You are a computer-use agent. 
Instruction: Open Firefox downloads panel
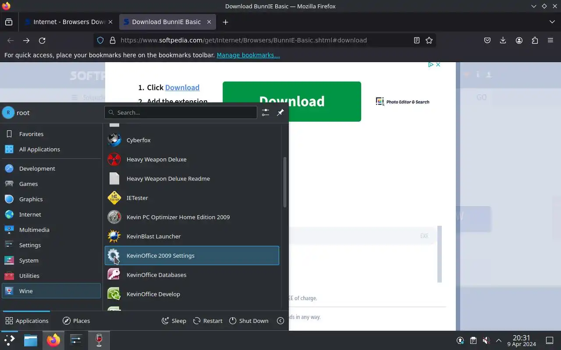tap(503, 40)
